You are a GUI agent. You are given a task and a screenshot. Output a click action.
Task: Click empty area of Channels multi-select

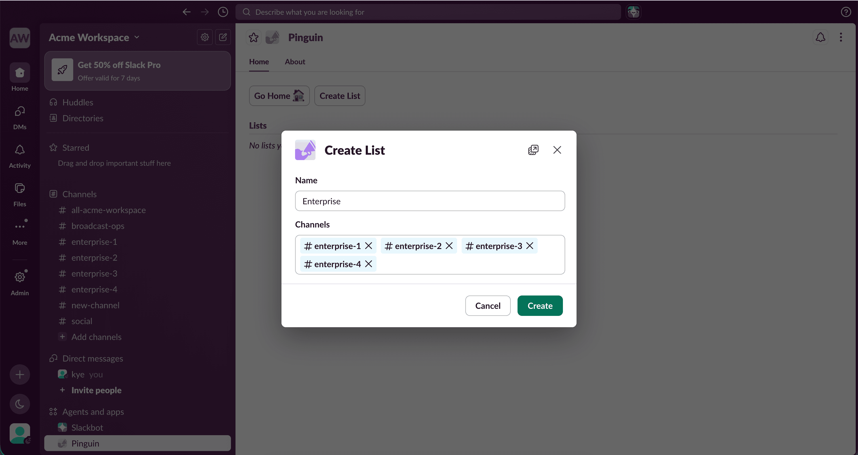(x=470, y=264)
